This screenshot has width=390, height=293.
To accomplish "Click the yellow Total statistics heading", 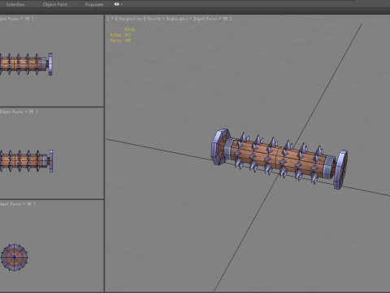I will click(129, 29).
